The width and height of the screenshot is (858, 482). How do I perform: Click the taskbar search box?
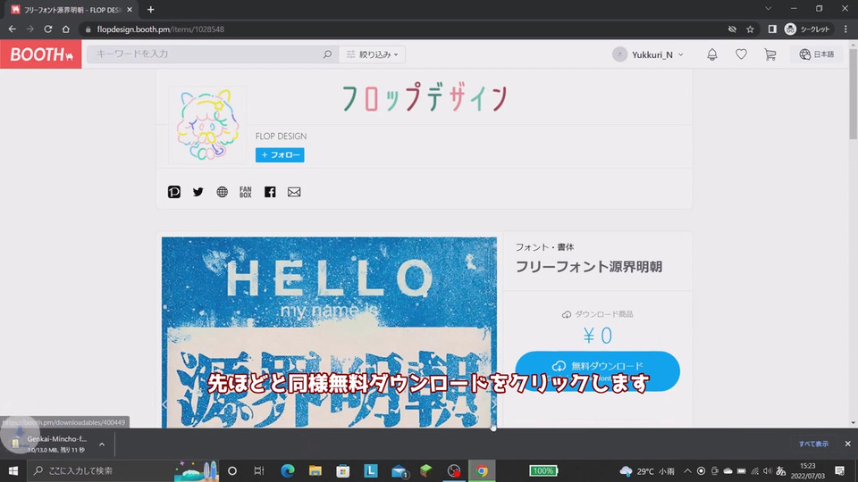click(123, 470)
